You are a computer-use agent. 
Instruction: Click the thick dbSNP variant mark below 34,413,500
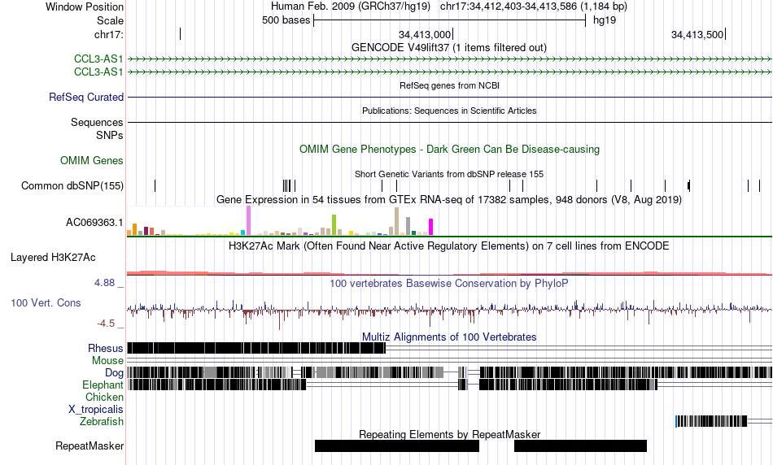click(x=688, y=185)
